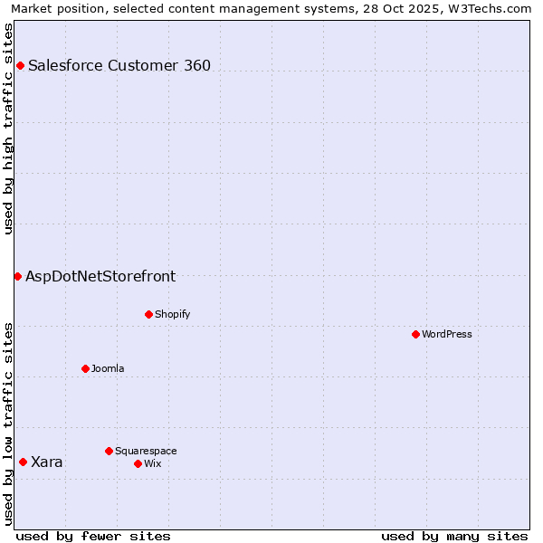
Task: Click the 'used by fewer sites' axis label
Action: pyautogui.click(x=93, y=536)
